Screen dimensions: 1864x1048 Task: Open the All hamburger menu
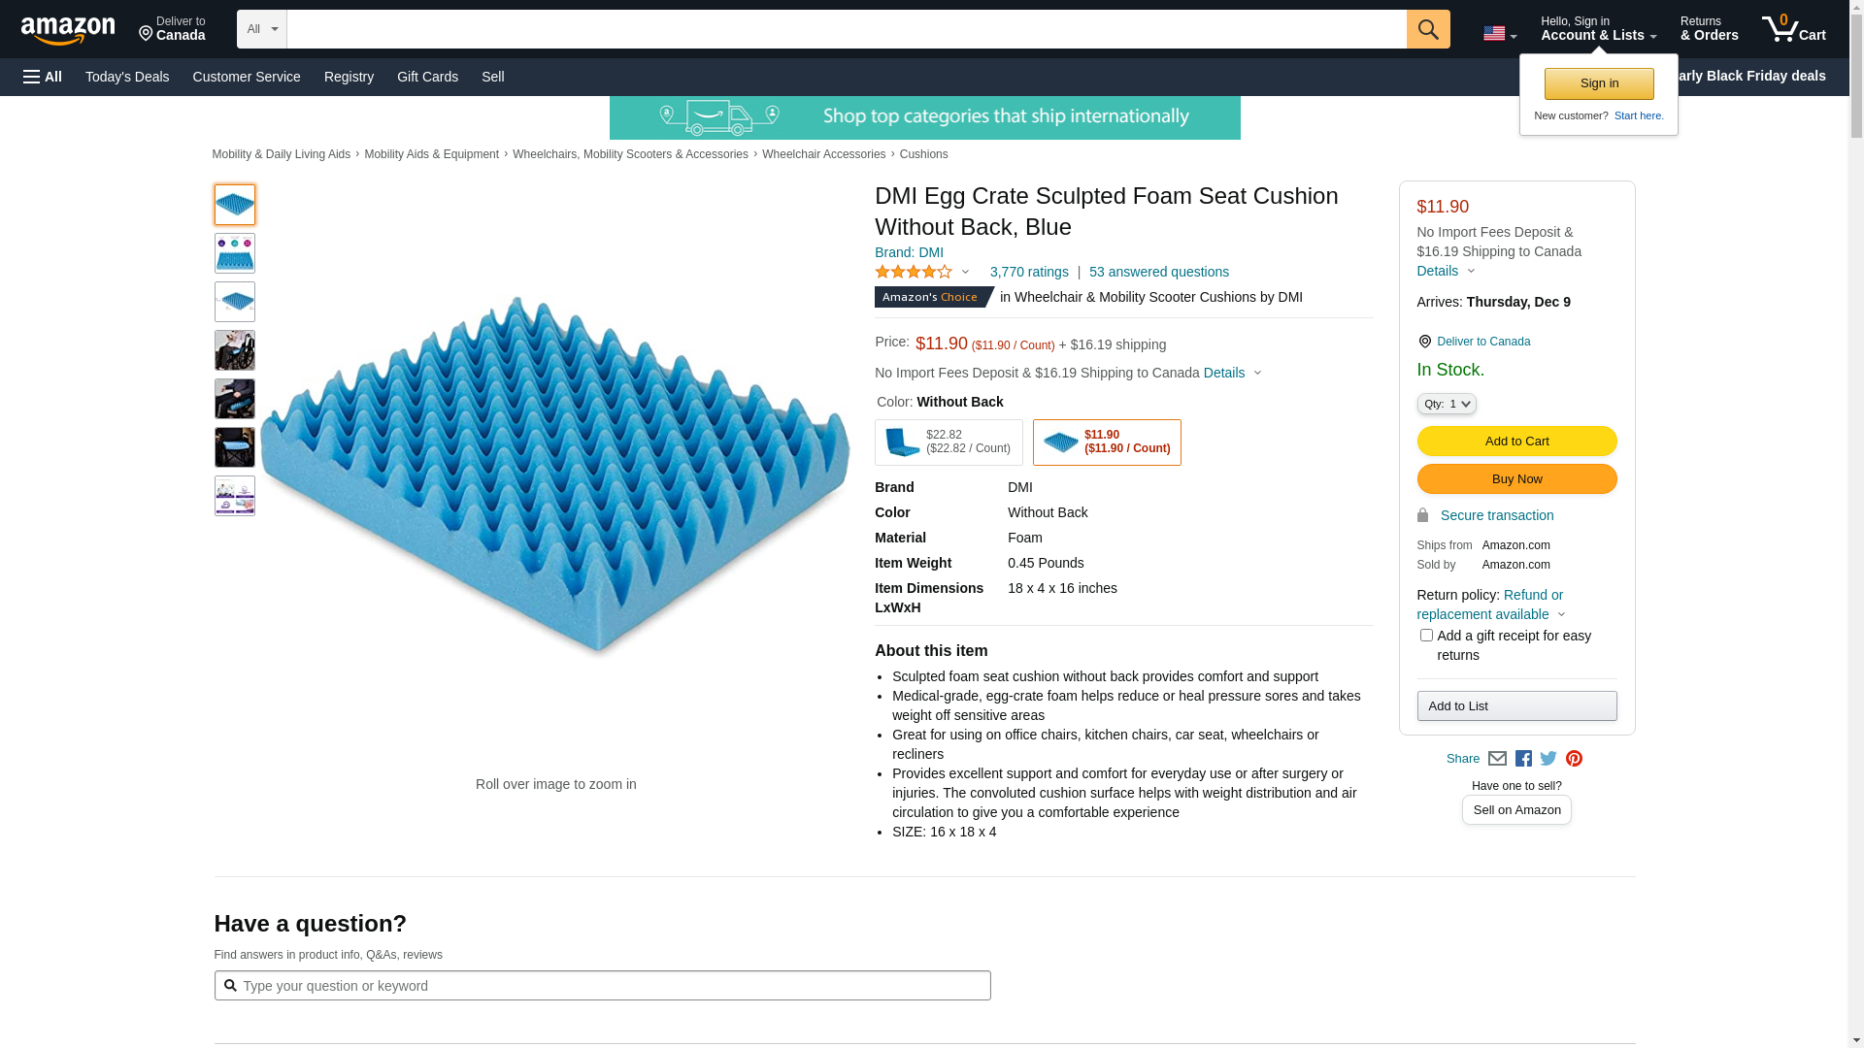(43, 77)
